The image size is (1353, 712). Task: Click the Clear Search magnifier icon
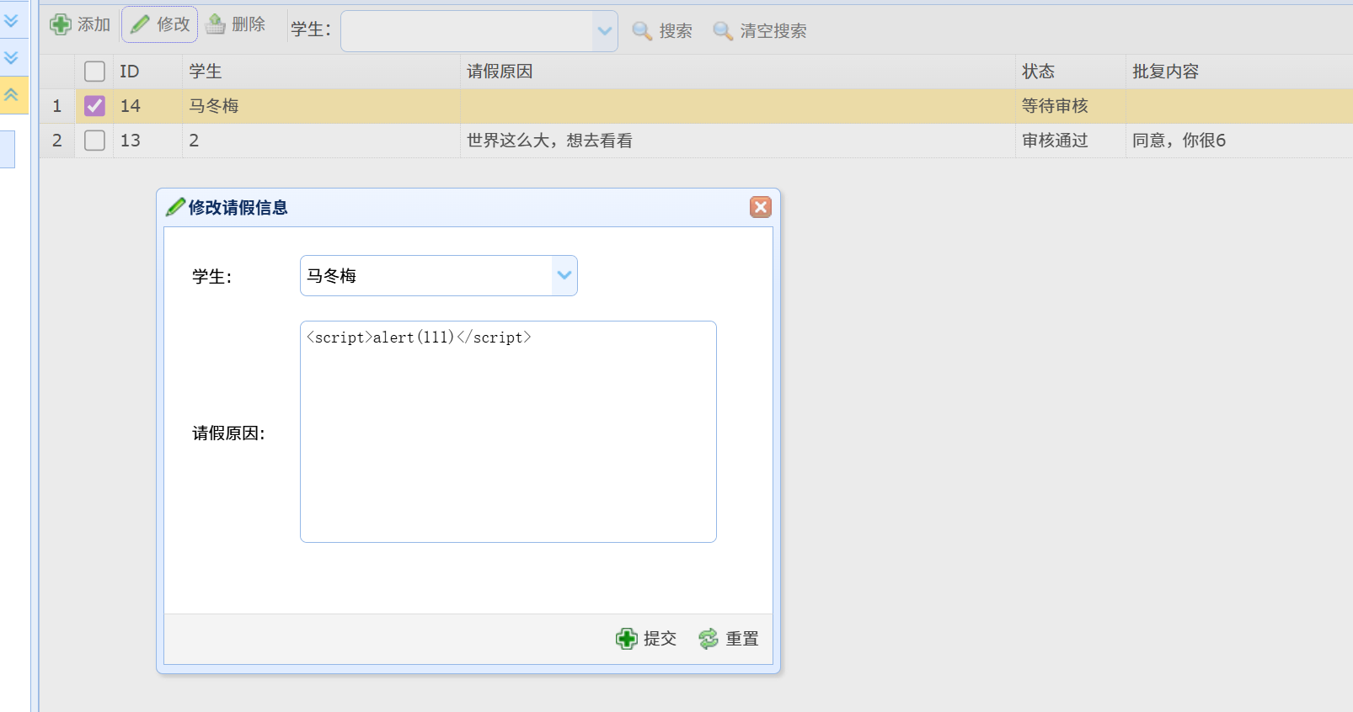coord(723,31)
